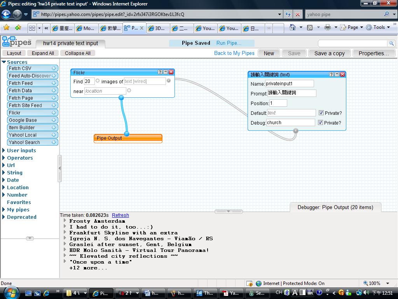Expand the String category
Screen dimensions: 398x299
[x=3, y=172]
